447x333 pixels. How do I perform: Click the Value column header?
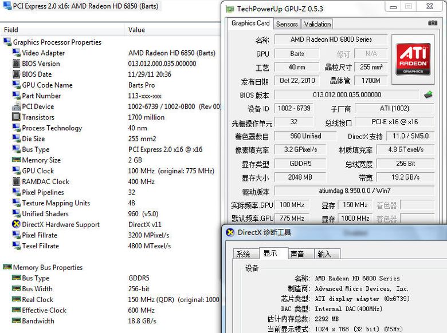coord(172,30)
